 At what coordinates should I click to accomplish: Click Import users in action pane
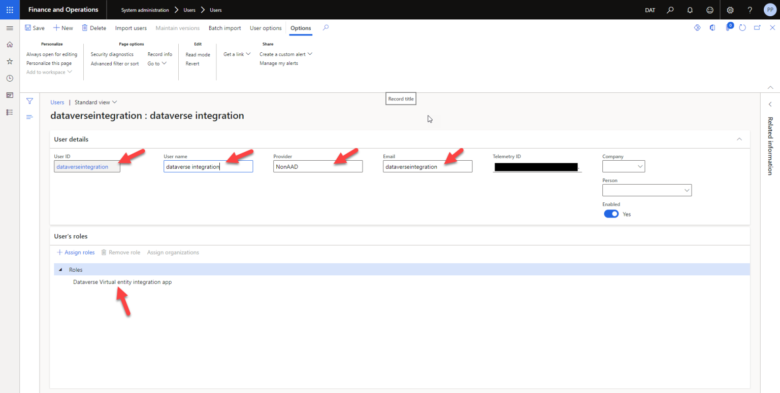(131, 28)
